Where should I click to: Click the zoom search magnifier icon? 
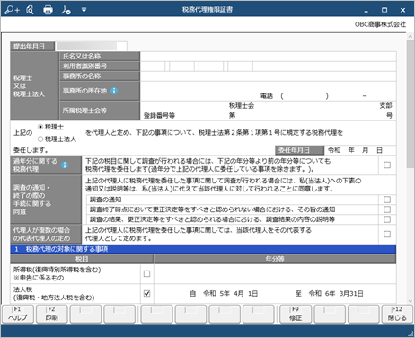(x=30, y=10)
